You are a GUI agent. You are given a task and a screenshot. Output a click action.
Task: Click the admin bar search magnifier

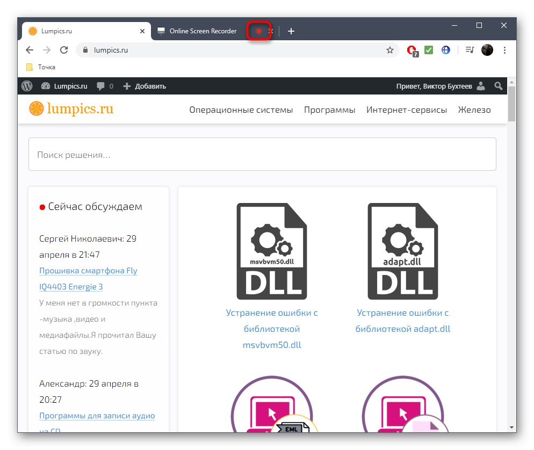pyautogui.click(x=498, y=86)
